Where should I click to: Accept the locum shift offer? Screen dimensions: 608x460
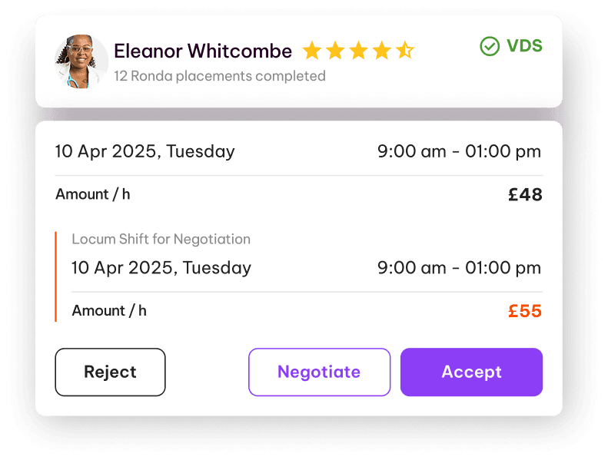point(471,372)
